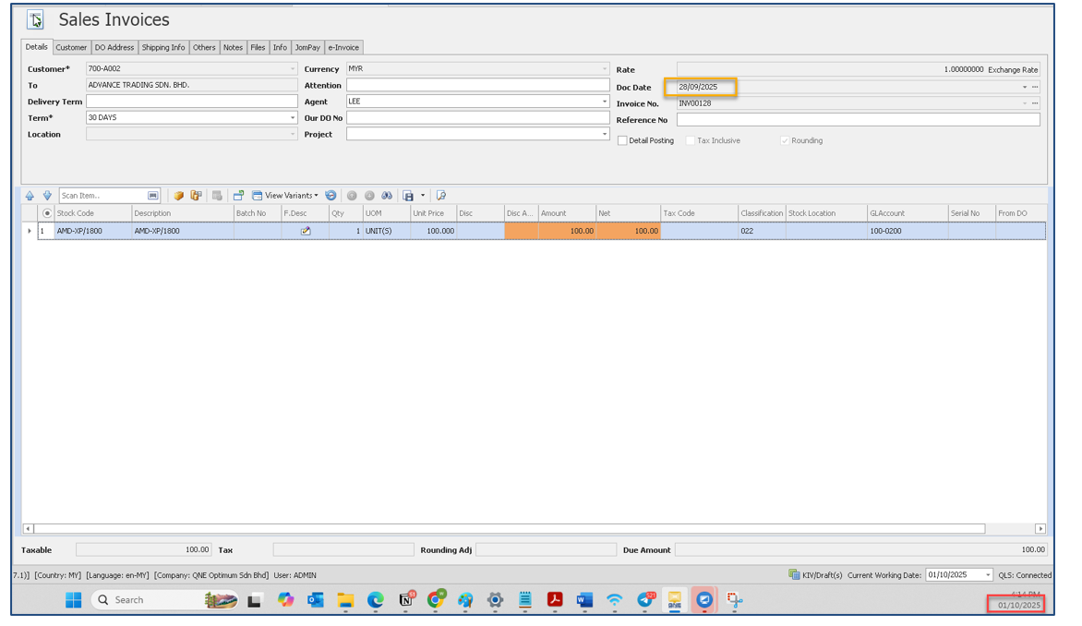
Task: Click the Exchange Rate button
Action: point(1013,70)
